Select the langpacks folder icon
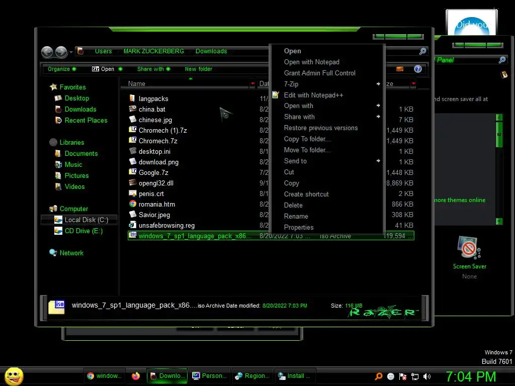The width and height of the screenshot is (515, 386). [132, 98]
